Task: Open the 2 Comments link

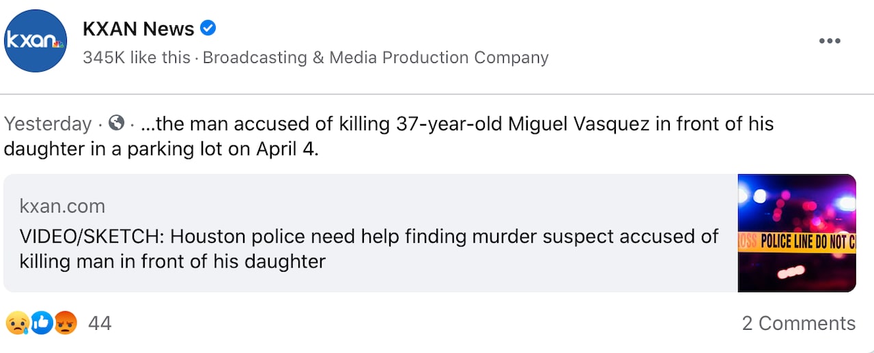Action: [798, 323]
